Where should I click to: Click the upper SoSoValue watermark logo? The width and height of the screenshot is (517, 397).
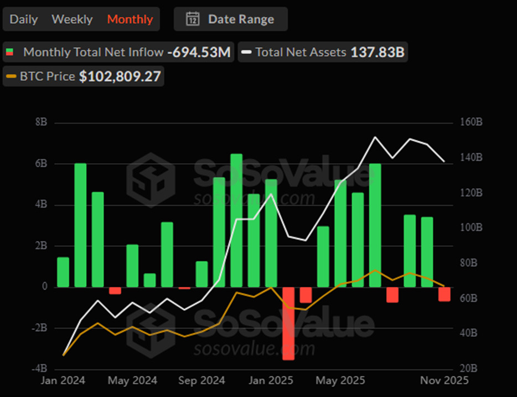click(x=151, y=179)
